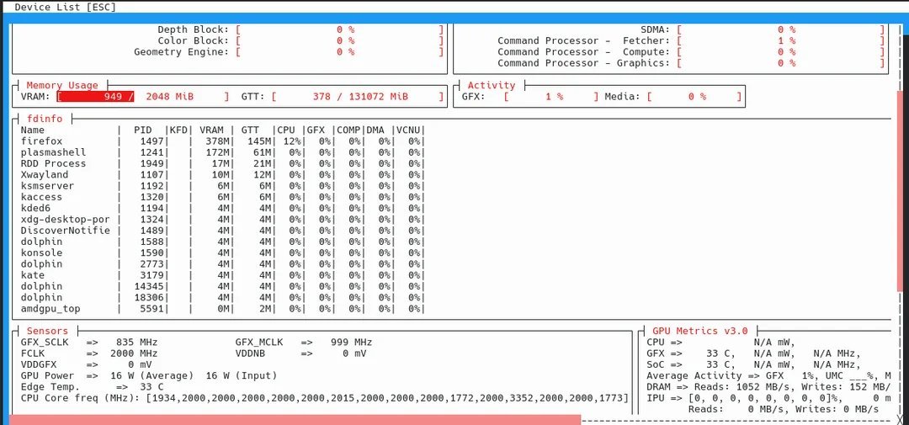Select the amdgpu_top process row
Image resolution: width=909 pixels, height=425 pixels.
tap(222, 309)
